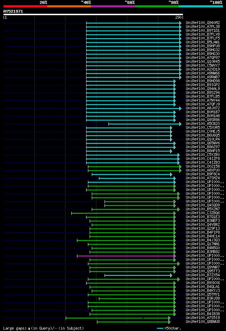Click the UniRef100_A9RWB7 entry
Image resolution: width=226 pixels, height=331 pixels.
tap(203, 77)
